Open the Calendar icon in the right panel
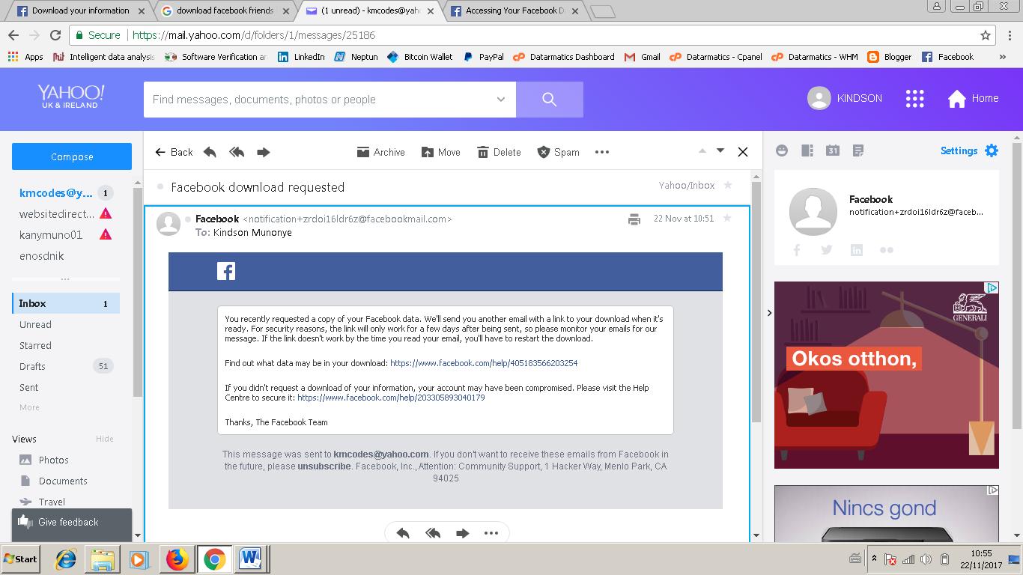The height and width of the screenshot is (575, 1023). point(833,150)
